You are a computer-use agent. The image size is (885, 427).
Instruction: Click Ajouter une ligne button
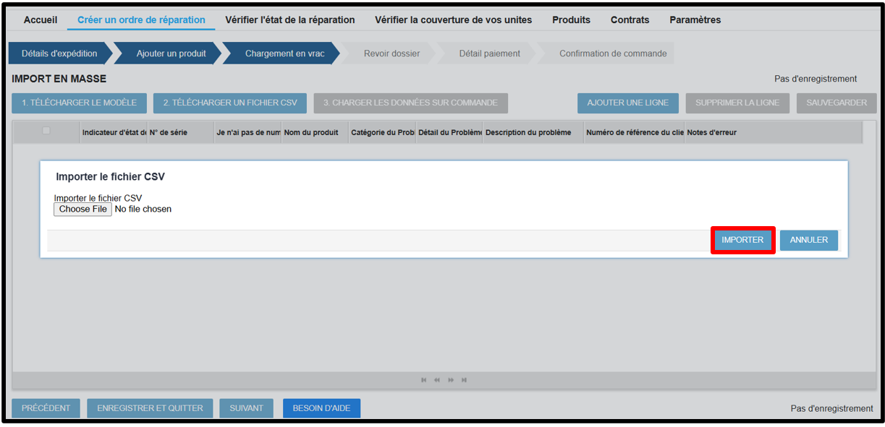pyautogui.click(x=627, y=103)
